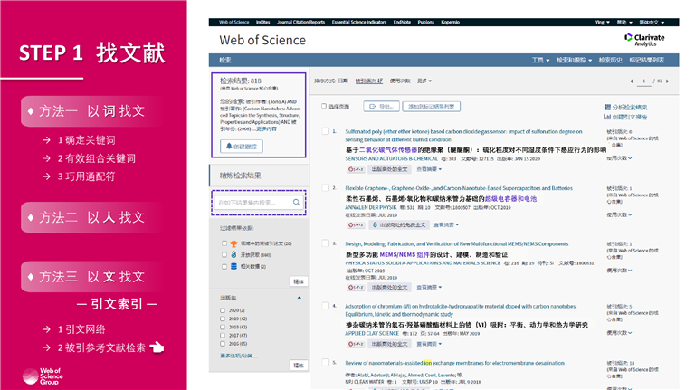Open Journal Citation Reports top link

(301, 22)
